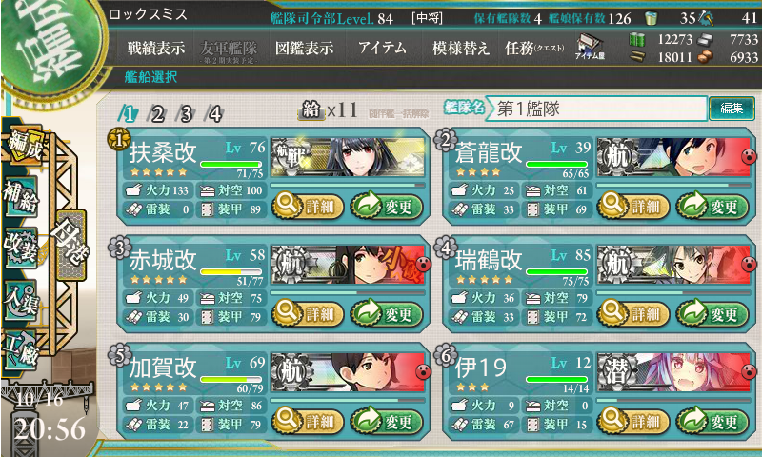762x457 pixels.
Task: Click the 給 supply ship icon
Action: click(x=311, y=109)
